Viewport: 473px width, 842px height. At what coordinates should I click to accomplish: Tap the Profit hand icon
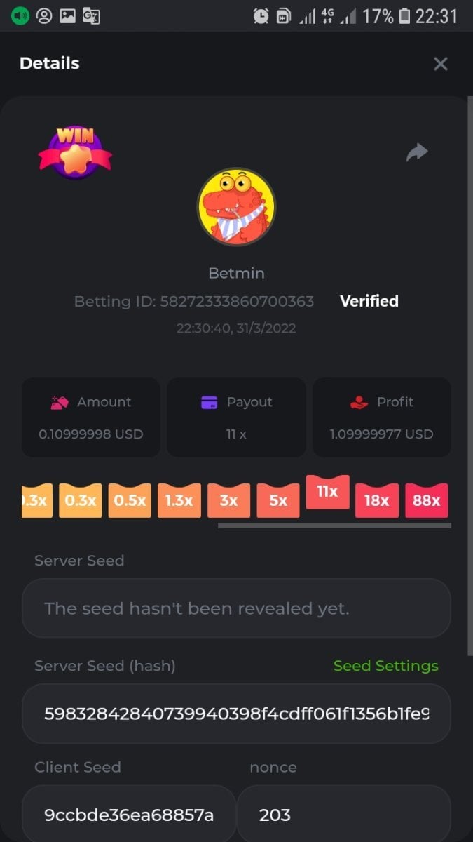click(359, 402)
